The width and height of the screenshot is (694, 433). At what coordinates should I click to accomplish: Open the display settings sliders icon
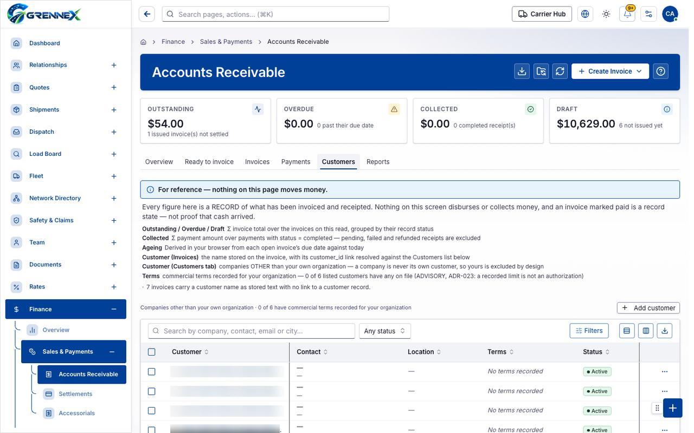click(x=648, y=14)
